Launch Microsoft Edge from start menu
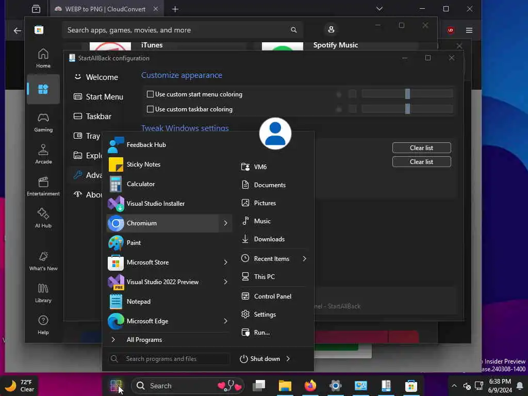Viewport: 528px width, 396px height. point(163,321)
